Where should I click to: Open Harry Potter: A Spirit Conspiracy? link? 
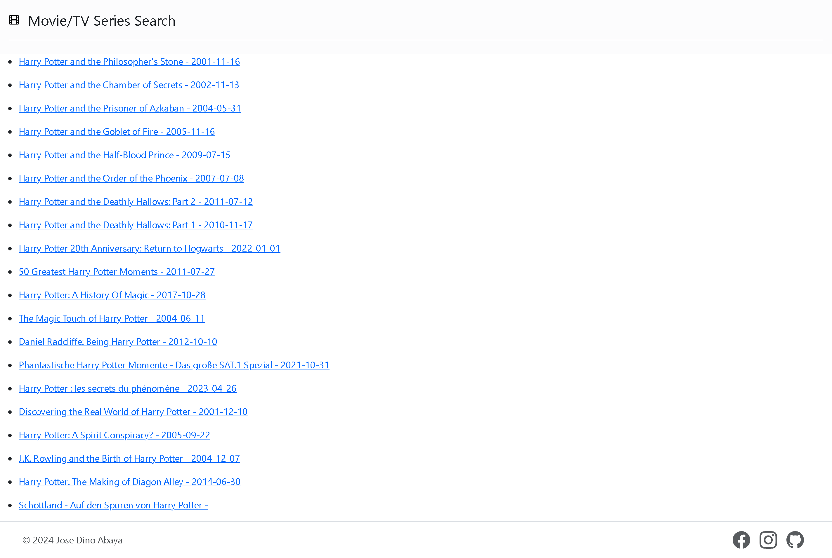click(x=114, y=435)
